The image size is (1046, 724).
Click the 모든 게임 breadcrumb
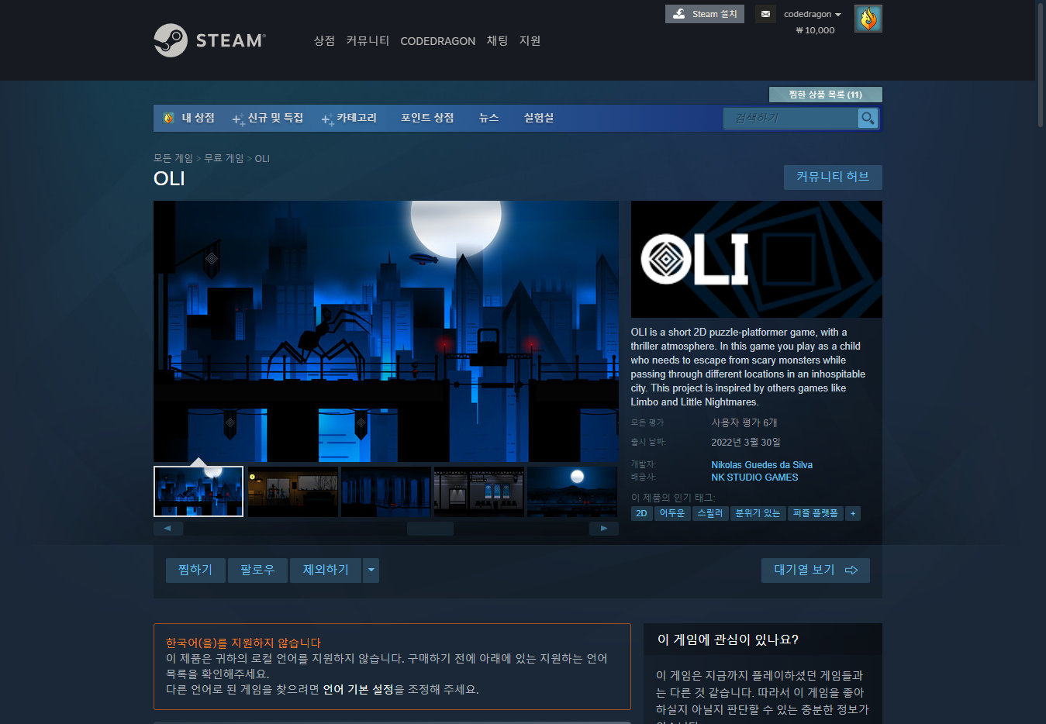coord(173,158)
